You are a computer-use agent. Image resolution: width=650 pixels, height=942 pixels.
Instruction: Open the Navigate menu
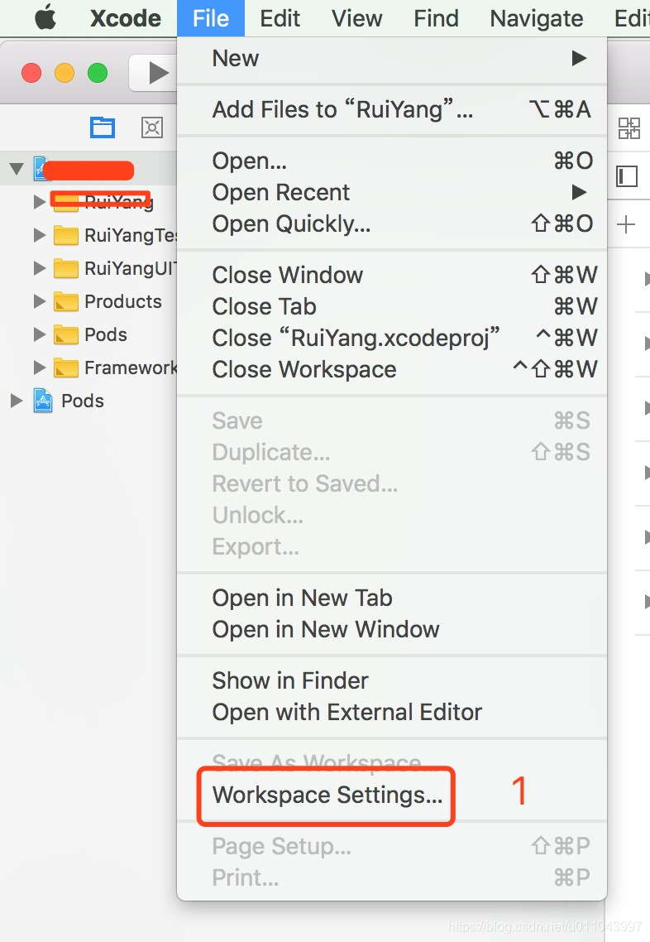point(536,18)
